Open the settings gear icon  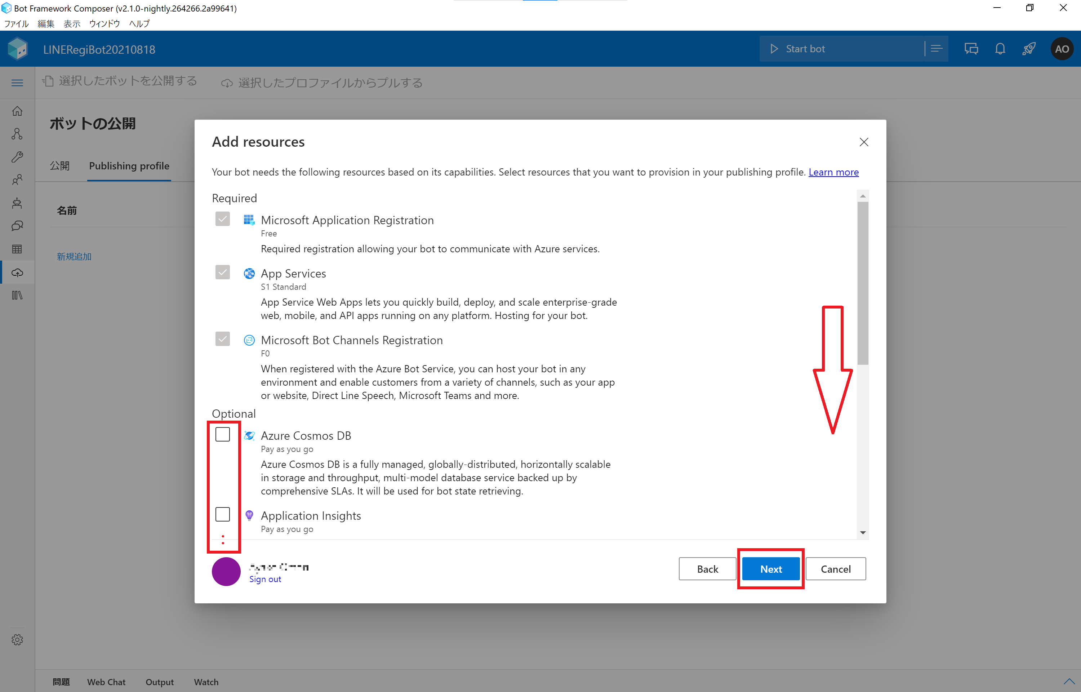point(17,639)
